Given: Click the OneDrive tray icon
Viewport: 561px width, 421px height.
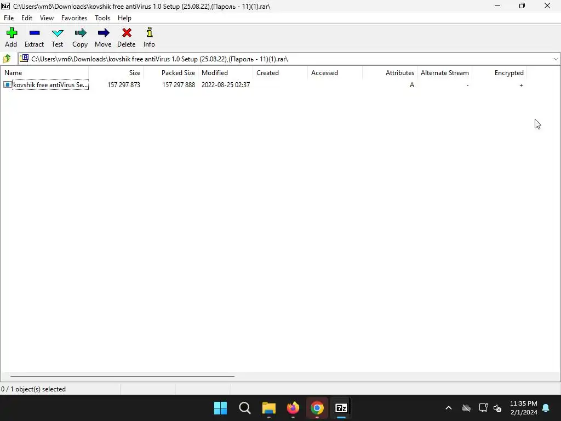Looking at the screenshot, I should [466, 408].
